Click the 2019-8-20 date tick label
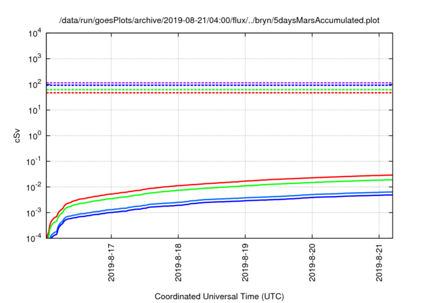Screen dimensions: 433x303 tap(313, 262)
